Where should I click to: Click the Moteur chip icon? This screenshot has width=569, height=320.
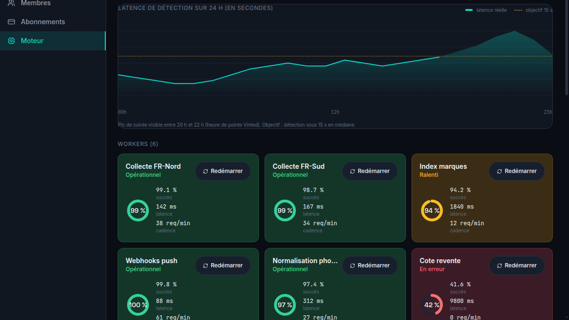click(x=11, y=41)
